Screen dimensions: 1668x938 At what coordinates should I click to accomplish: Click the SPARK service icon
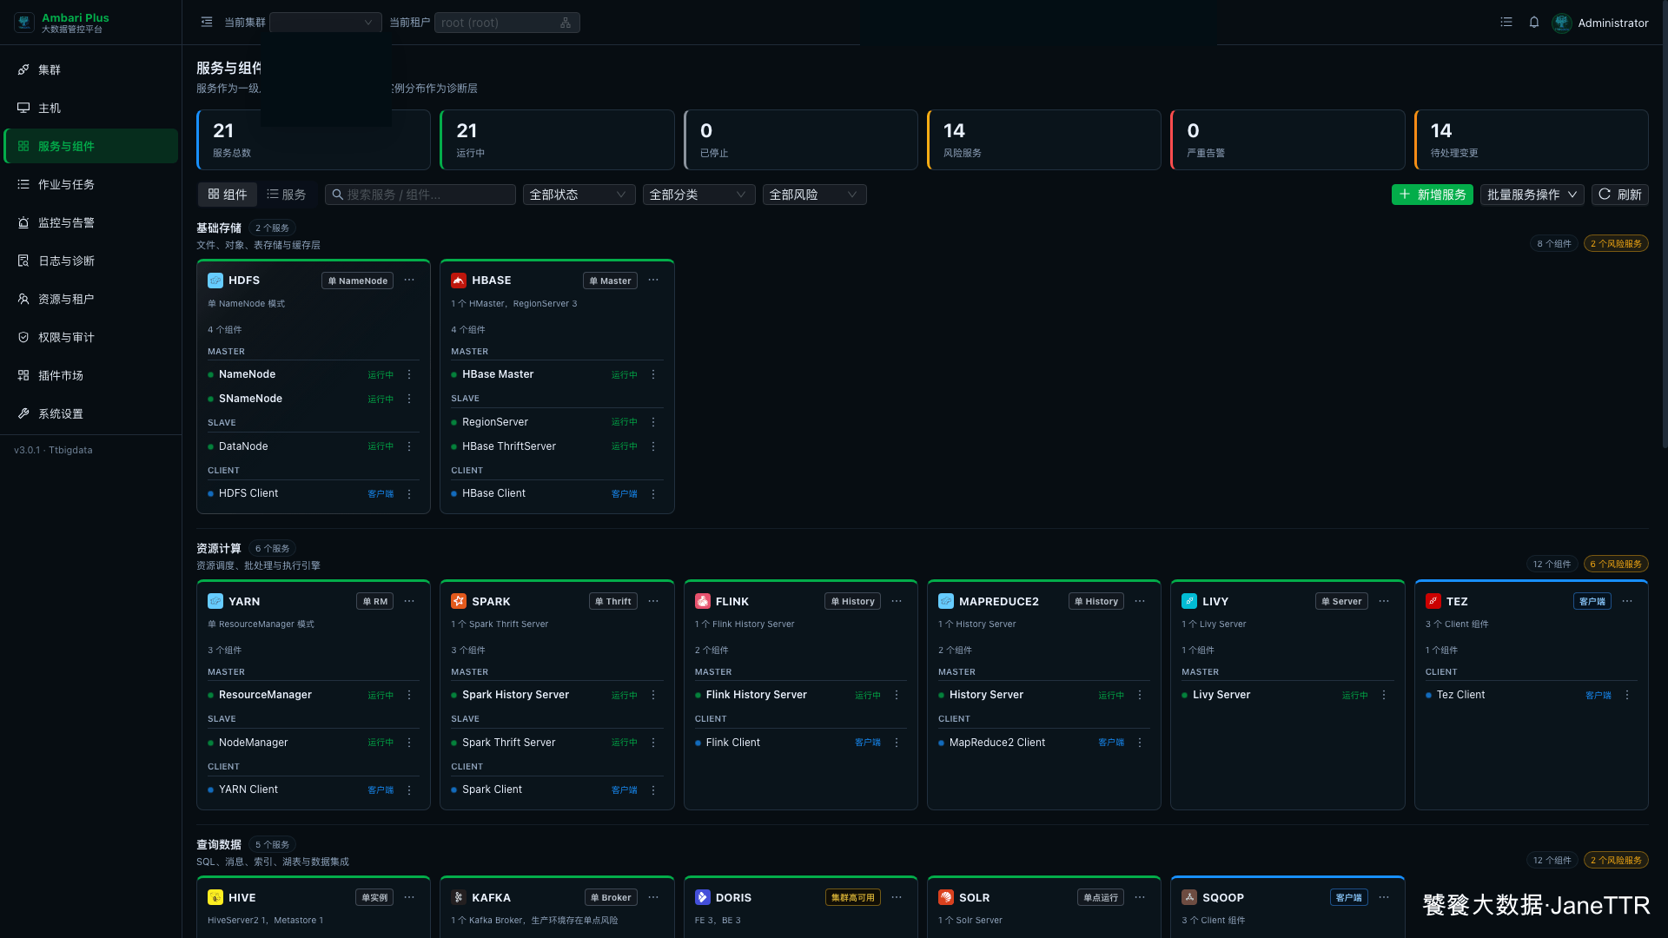(459, 601)
